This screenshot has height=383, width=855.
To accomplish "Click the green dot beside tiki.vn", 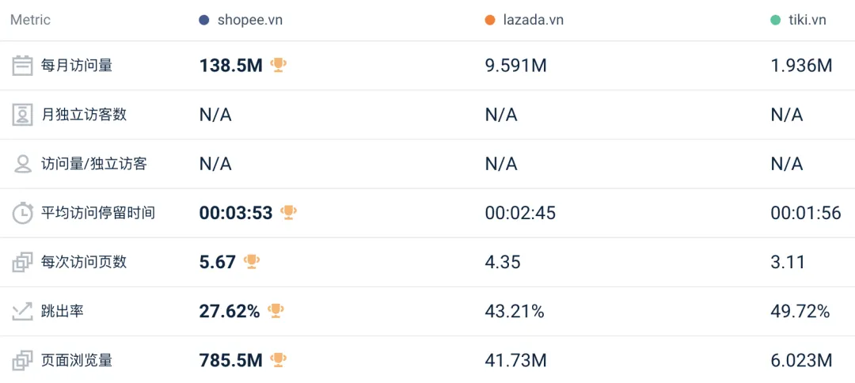I will tap(775, 20).
